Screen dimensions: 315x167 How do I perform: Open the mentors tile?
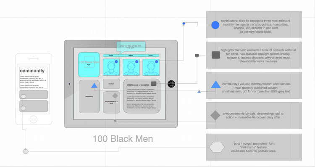(x=111, y=84)
